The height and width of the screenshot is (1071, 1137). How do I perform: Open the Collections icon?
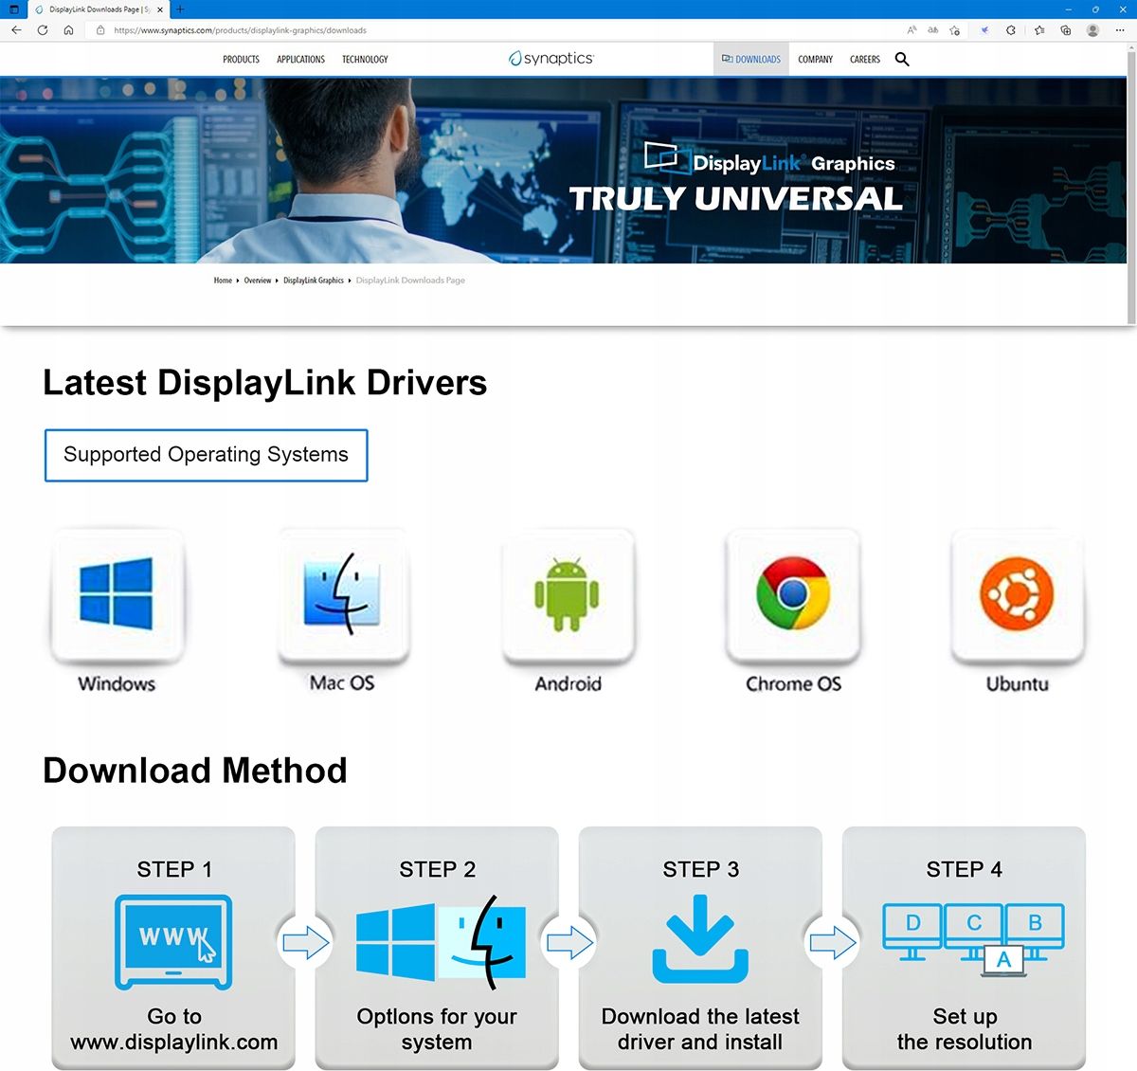[1066, 30]
